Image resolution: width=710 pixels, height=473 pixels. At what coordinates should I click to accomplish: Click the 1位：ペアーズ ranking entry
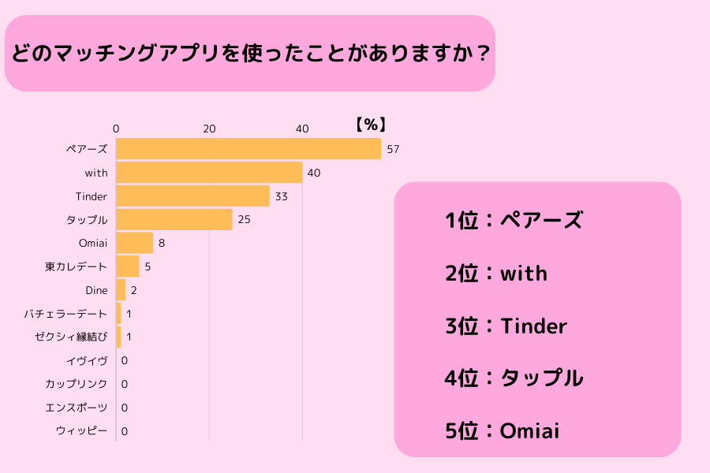tap(513, 221)
